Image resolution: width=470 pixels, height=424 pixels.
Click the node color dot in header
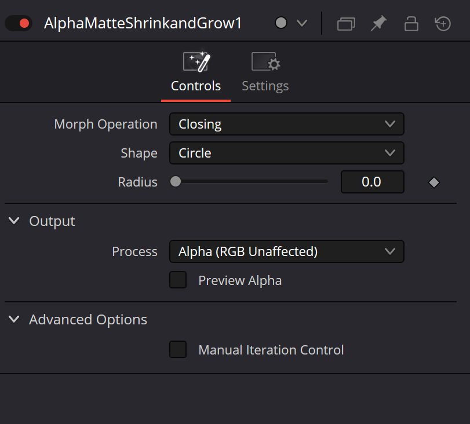pos(281,23)
